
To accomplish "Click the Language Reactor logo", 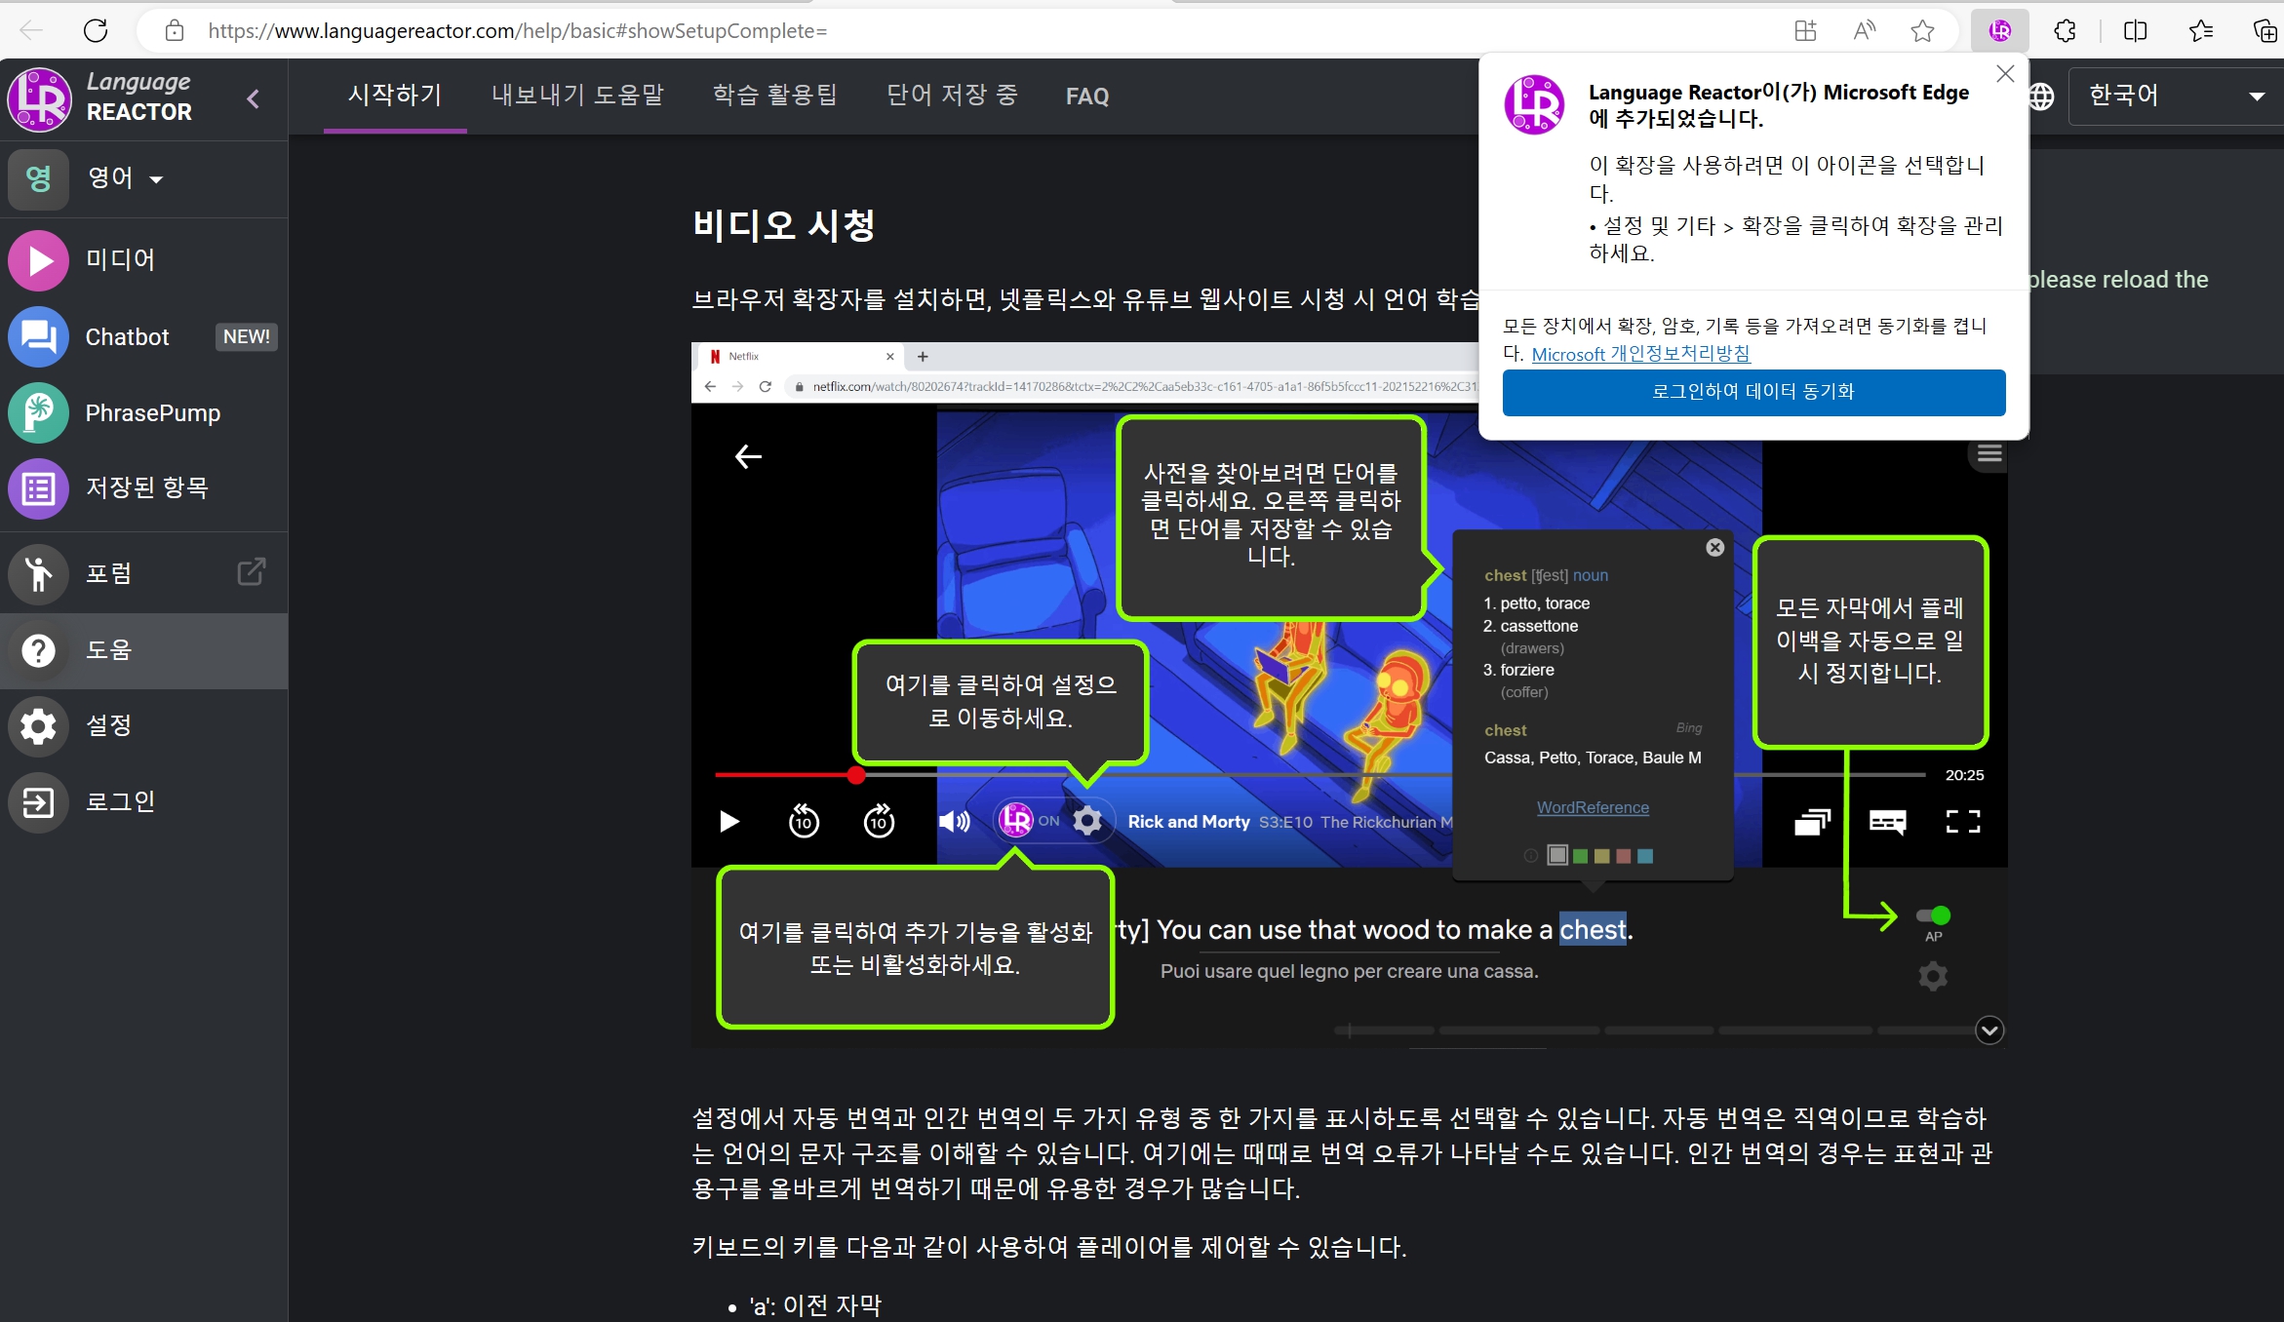I will [x=101, y=97].
